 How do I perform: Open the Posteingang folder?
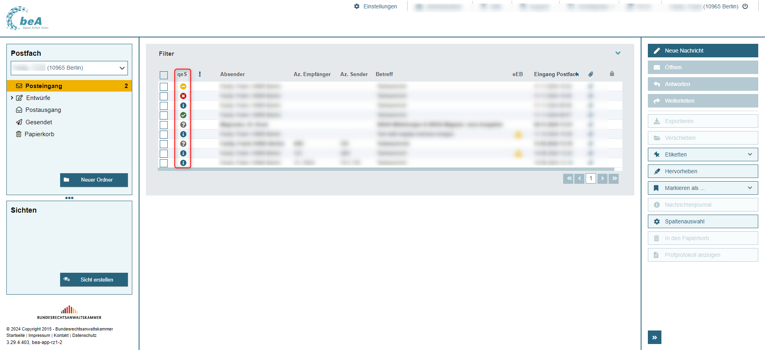point(44,86)
